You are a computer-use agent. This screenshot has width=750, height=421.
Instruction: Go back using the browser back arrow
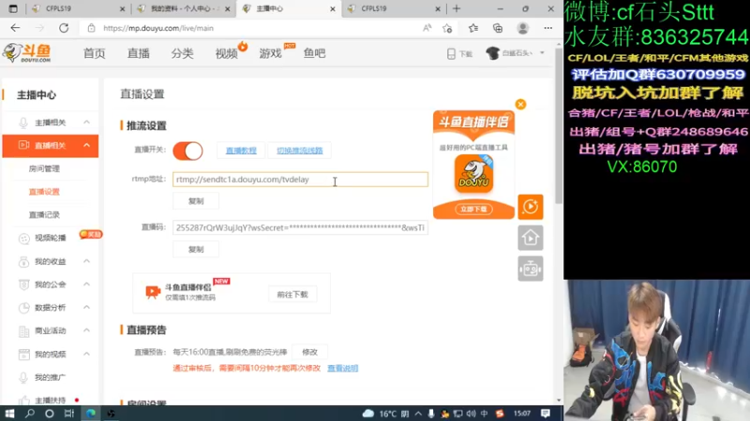tap(15, 28)
